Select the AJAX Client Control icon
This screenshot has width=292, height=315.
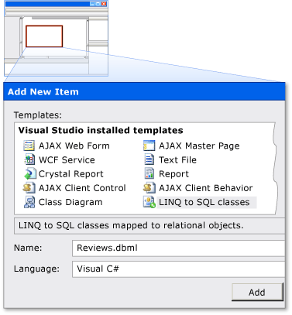pos(29,188)
